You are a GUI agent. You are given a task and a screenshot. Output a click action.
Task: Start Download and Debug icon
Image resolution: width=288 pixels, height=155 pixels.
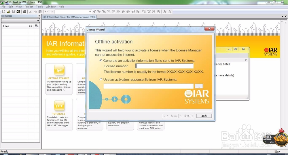164,12
